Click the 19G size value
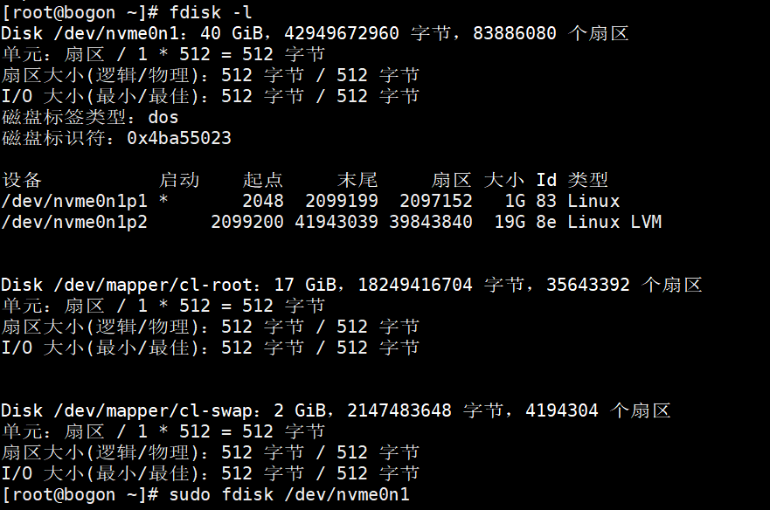 click(510, 222)
